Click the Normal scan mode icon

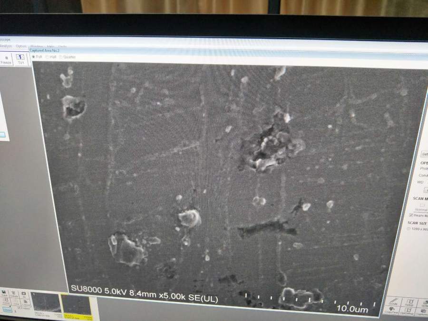click(422, 207)
